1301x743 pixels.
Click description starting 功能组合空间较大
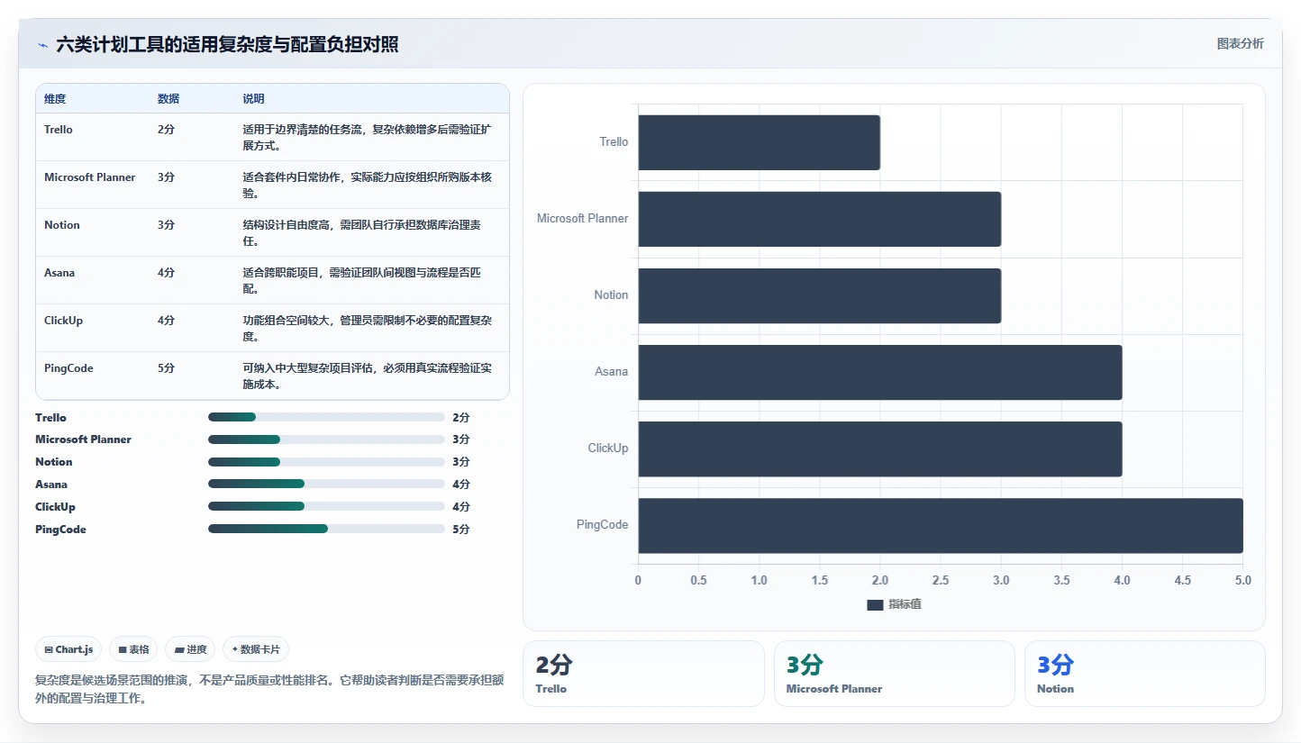click(367, 328)
